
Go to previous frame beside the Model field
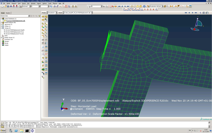pos(189,13)
